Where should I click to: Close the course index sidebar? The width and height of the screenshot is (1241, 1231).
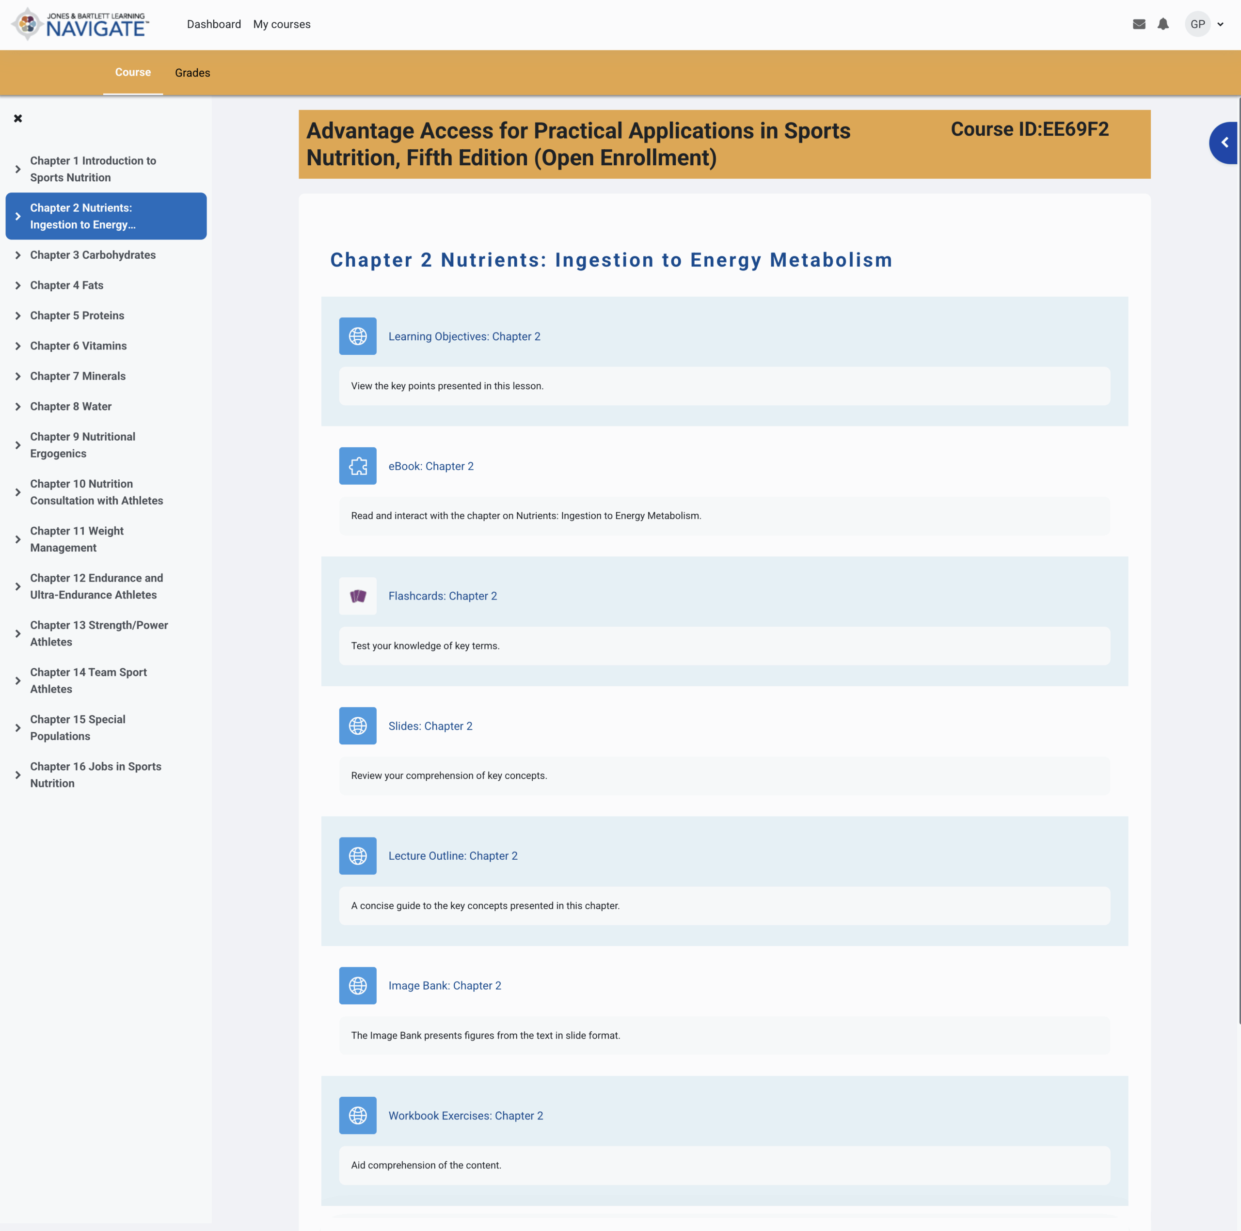pos(18,118)
